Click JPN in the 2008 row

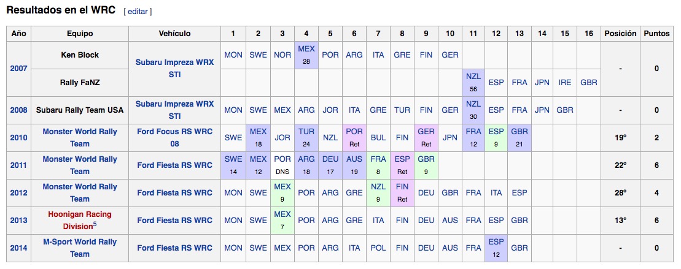click(542, 110)
